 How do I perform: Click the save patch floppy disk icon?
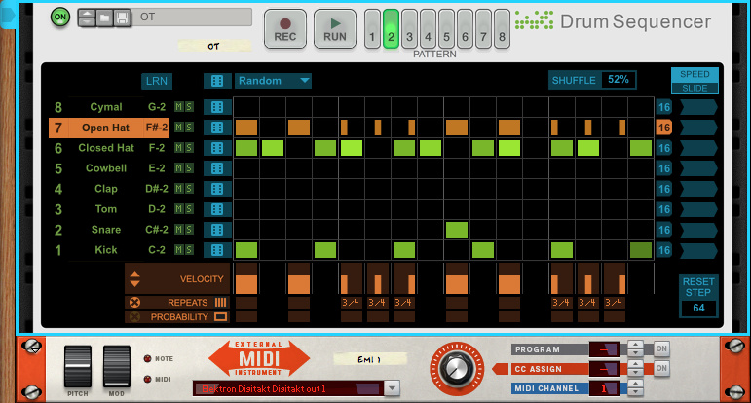point(123,18)
